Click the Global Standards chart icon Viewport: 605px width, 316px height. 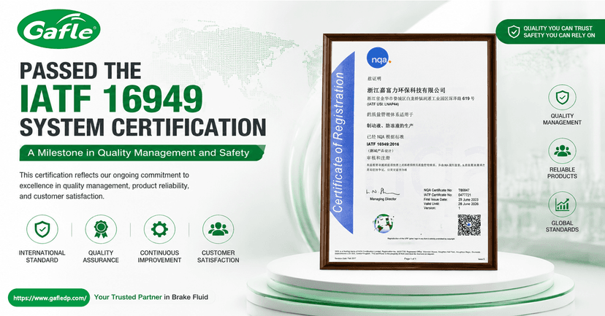tap(562, 204)
